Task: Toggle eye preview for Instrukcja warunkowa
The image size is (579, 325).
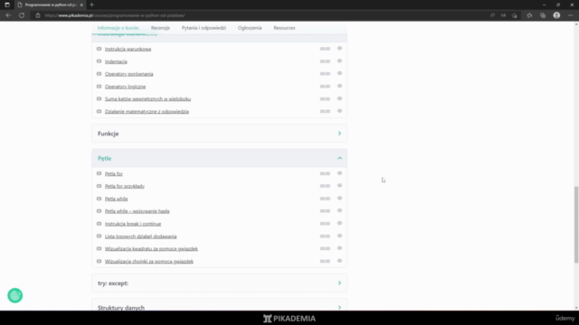Action: tap(339, 48)
